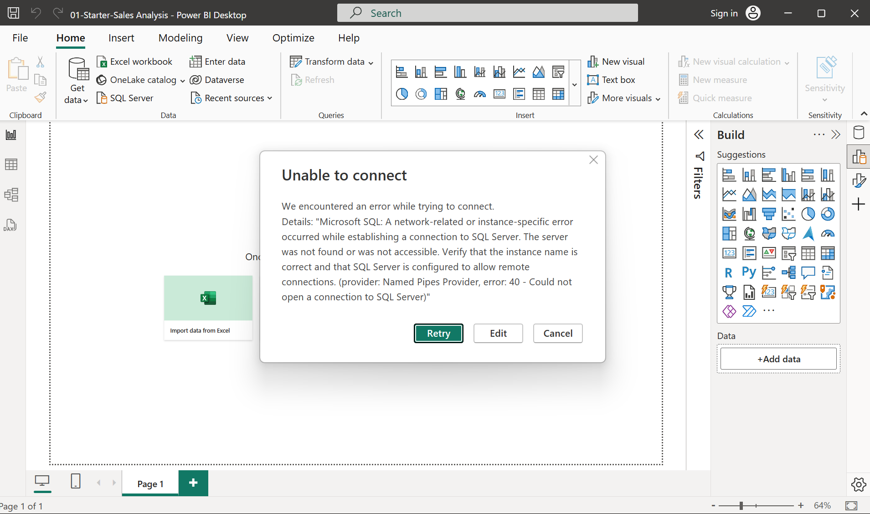Select the Py Python visual in the Build pane
Image resolution: width=870 pixels, height=514 pixels.
pyautogui.click(x=749, y=272)
